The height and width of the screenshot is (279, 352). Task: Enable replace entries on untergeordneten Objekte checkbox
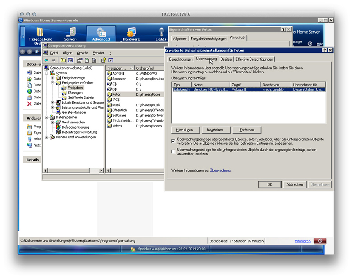tap(174, 151)
